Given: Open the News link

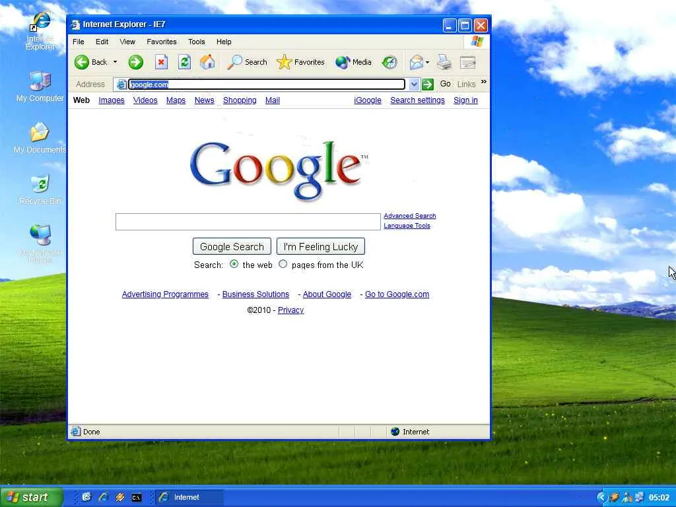Looking at the screenshot, I should point(205,100).
